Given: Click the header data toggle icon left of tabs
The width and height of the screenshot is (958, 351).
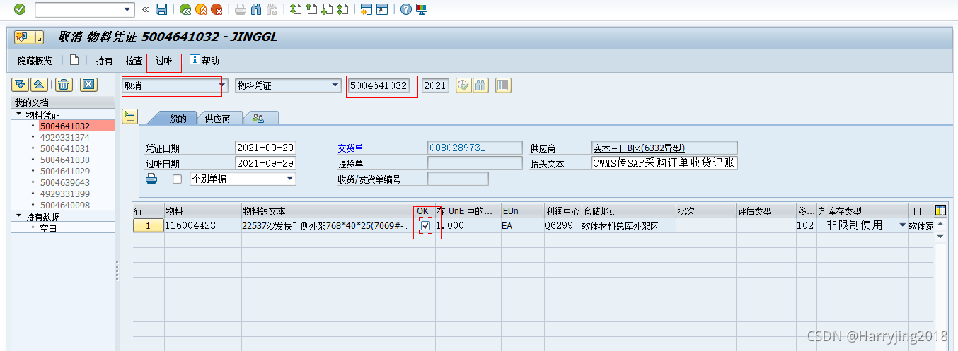Looking at the screenshot, I should point(129,117).
